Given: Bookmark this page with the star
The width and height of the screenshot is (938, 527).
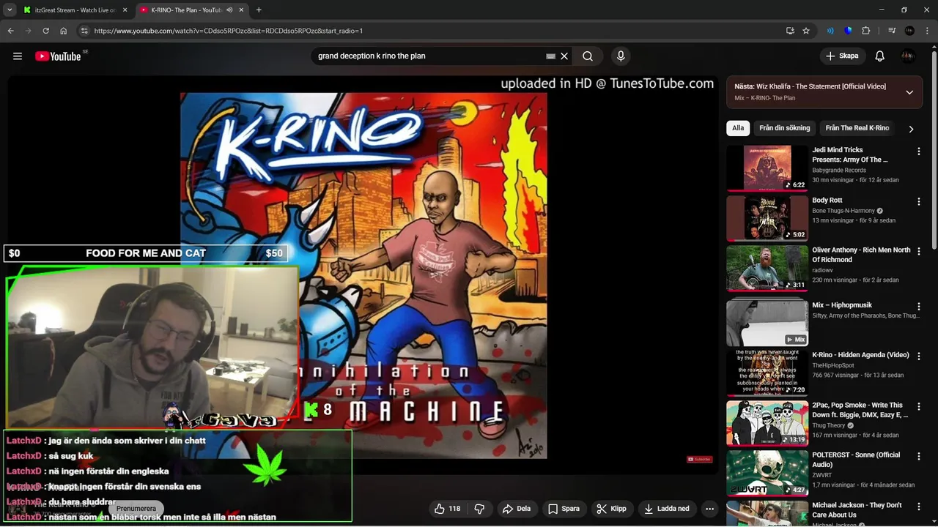Looking at the screenshot, I should [x=806, y=31].
